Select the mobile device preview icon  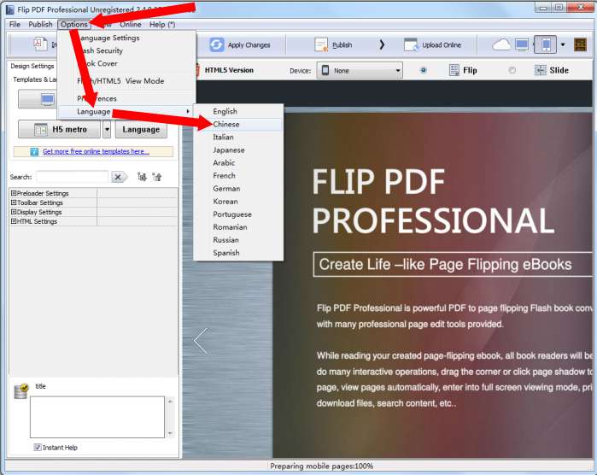pyautogui.click(x=545, y=44)
